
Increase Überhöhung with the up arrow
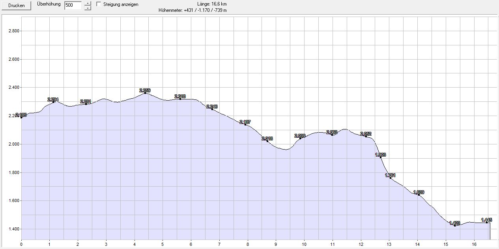tap(88, 4)
